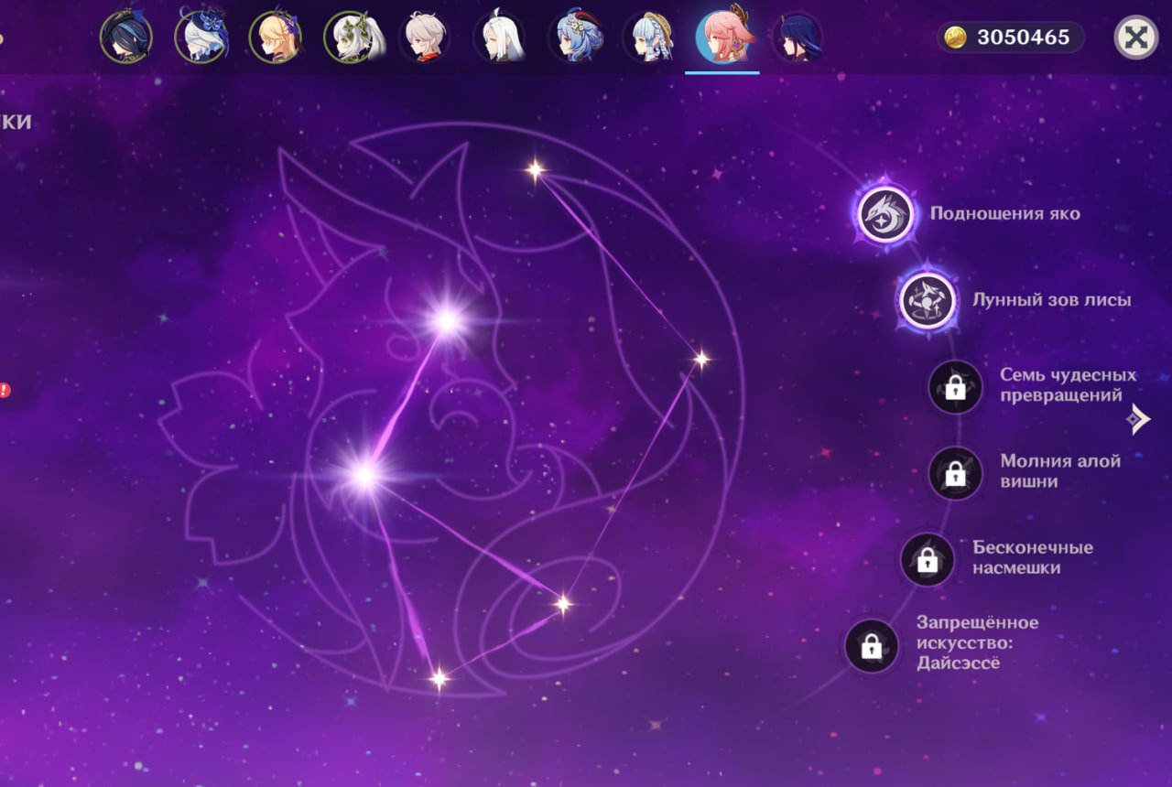The width and height of the screenshot is (1172, 787).
Task: Open locked node Запрещённое искусство: Дайсэссё
Action: (872, 646)
